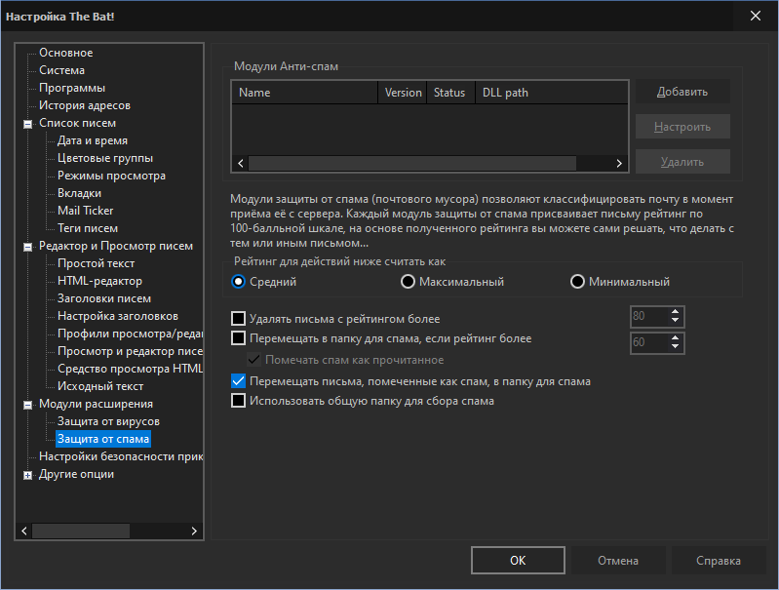Click the module list right scroll arrow
779x590 pixels.
click(x=619, y=164)
